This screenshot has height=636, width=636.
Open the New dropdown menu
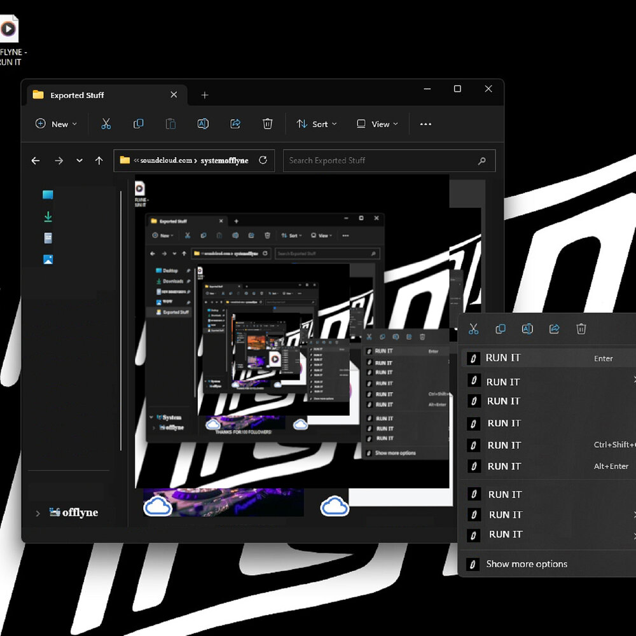tap(56, 124)
